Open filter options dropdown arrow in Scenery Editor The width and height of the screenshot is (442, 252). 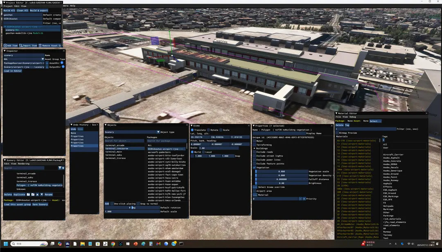[x=63, y=168]
